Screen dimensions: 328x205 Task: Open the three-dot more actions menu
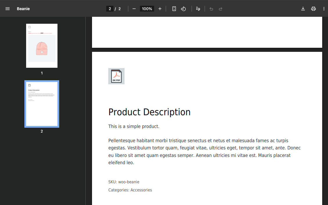[x=324, y=9]
